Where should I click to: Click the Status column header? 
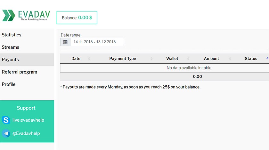point(251,59)
